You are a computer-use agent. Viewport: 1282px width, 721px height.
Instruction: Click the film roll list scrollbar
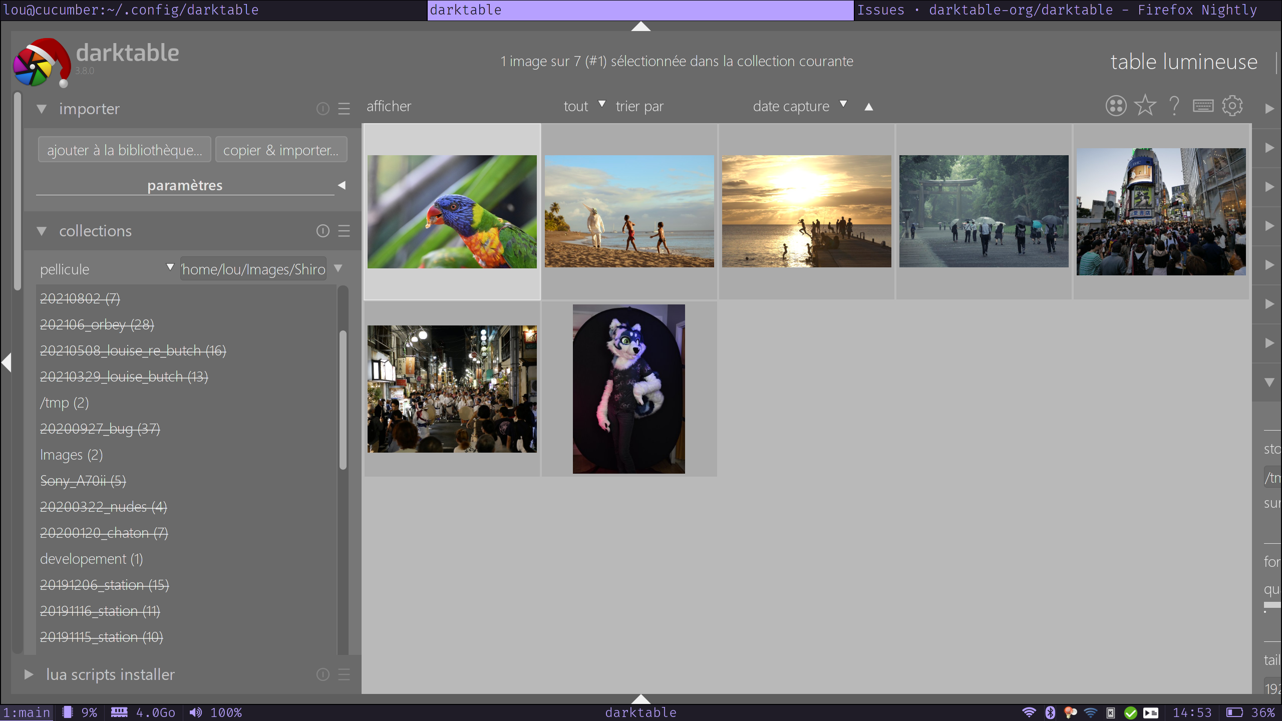click(x=343, y=400)
